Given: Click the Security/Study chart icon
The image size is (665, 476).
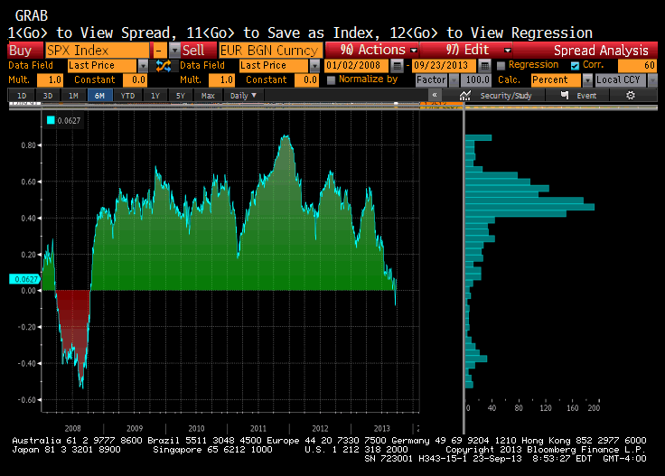Looking at the screenshot, I should [x=465, y=96].
